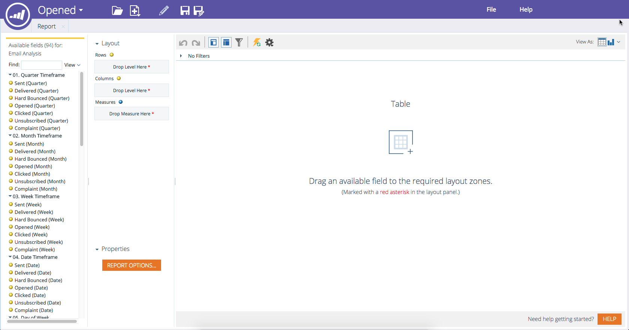
Task: Click the fields list horizontal scrollbar
Action: [x=43, y=321]
